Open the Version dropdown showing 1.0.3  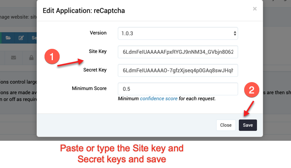(178, 33)
